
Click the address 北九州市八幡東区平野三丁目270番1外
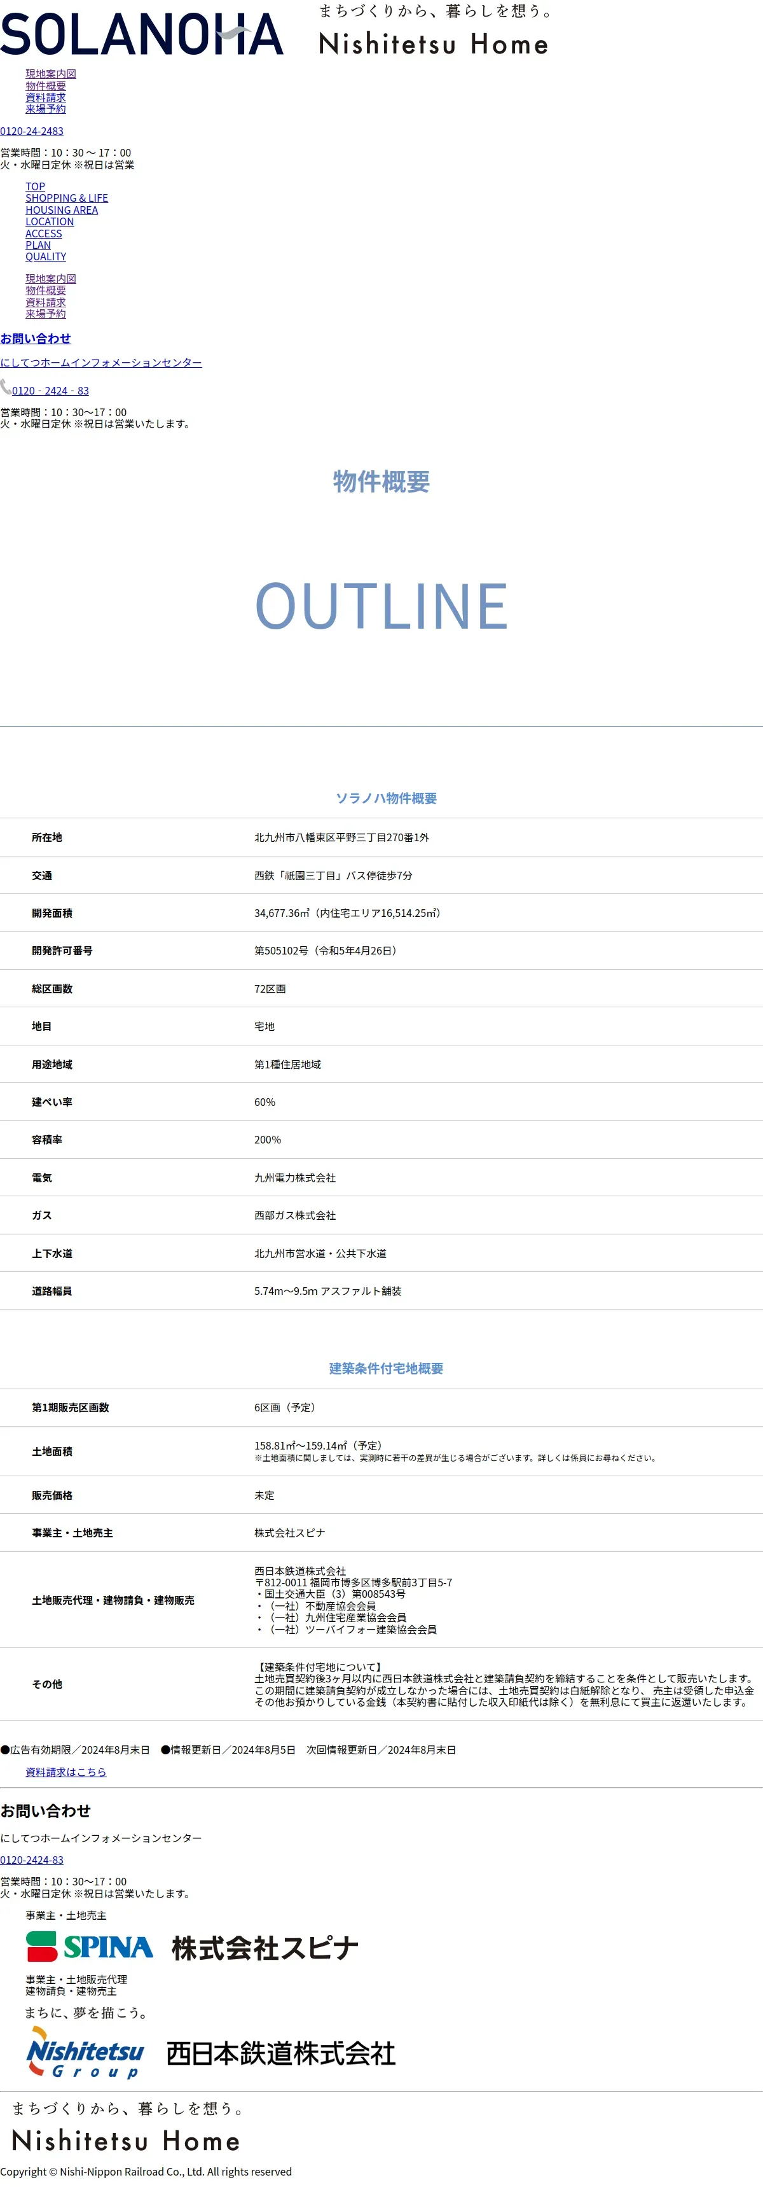click(x=342, y=837)
